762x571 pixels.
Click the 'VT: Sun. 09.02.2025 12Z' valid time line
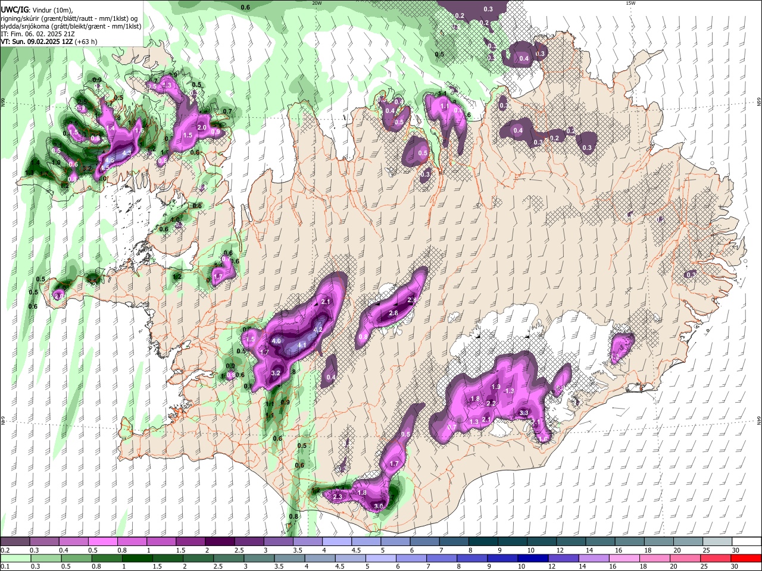coord(48,42)
